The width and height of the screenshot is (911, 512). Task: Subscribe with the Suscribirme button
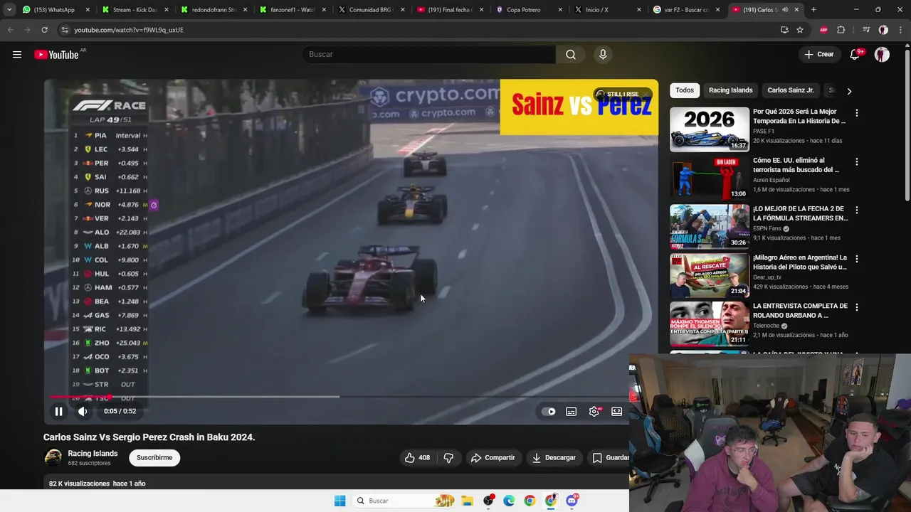(154, 457)
